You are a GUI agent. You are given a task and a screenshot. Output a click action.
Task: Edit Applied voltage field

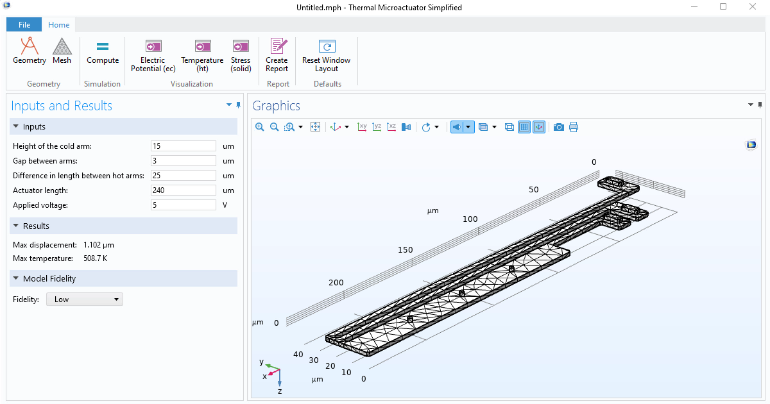184,205
